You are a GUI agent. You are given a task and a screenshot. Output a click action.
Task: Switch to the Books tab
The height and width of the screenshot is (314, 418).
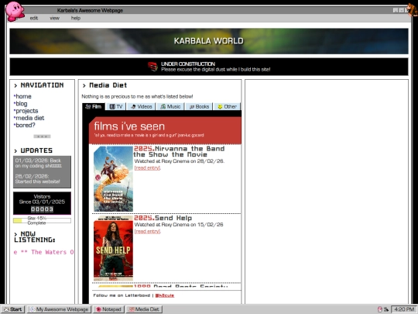pos(199,106)
